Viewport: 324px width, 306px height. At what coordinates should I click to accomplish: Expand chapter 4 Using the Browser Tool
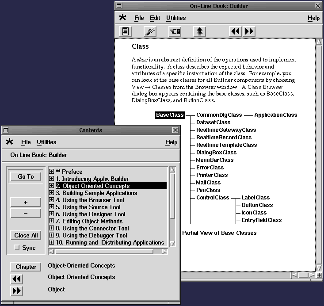[x=51, y=200]
